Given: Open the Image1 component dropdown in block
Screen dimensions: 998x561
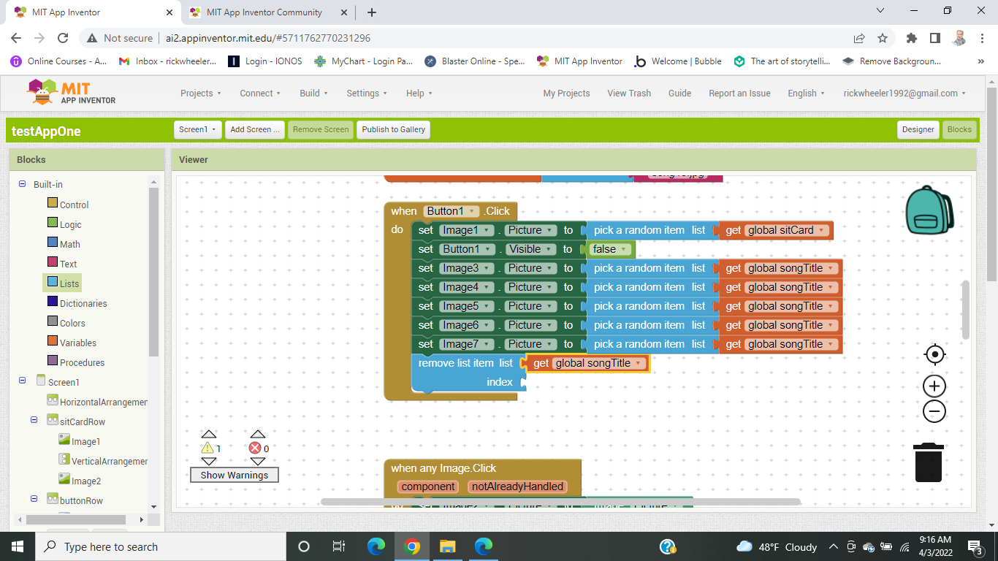Looking at the screenshot, I should pyautogui.click(x=487, y=230).
